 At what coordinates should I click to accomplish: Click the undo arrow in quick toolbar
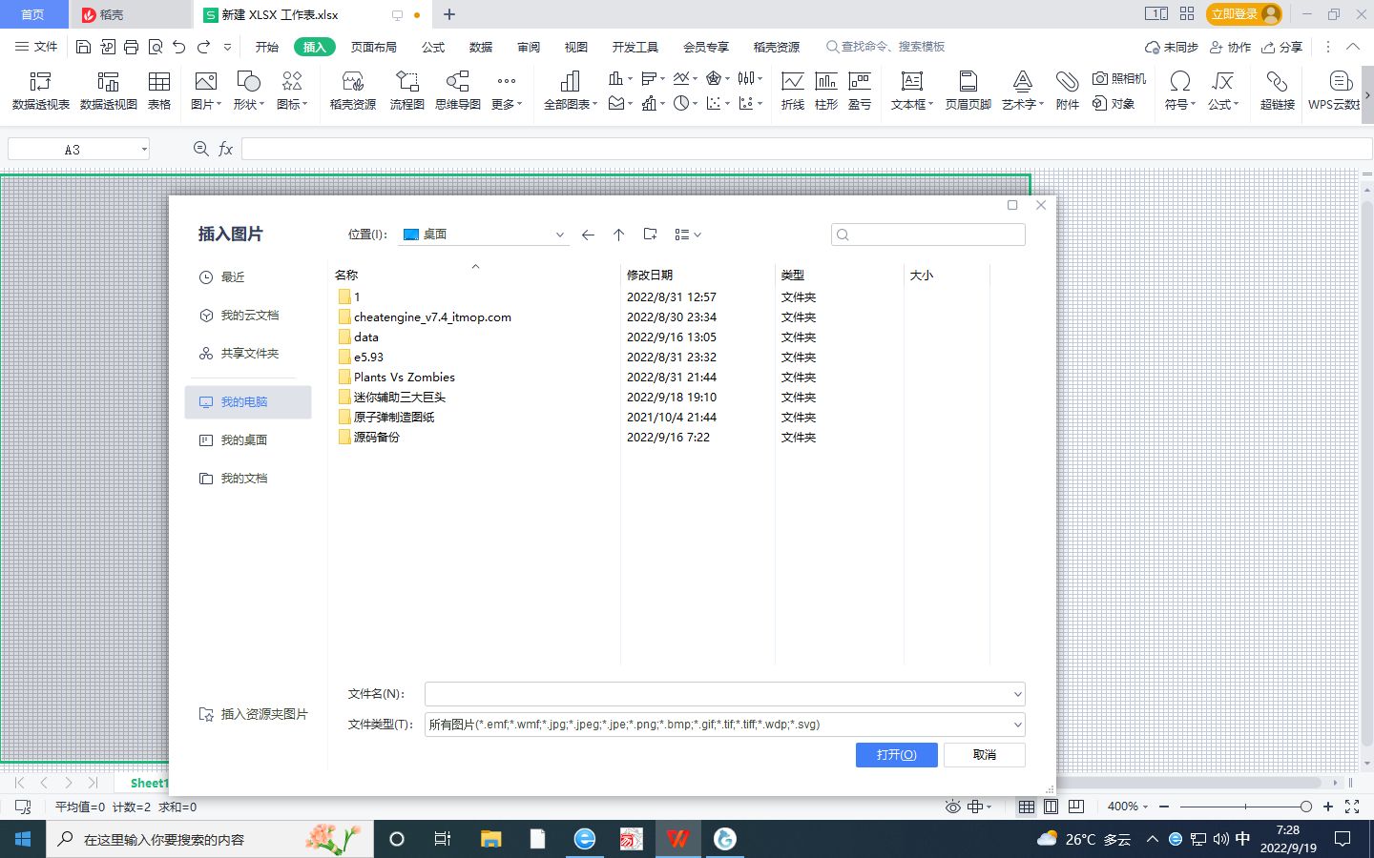178,47
